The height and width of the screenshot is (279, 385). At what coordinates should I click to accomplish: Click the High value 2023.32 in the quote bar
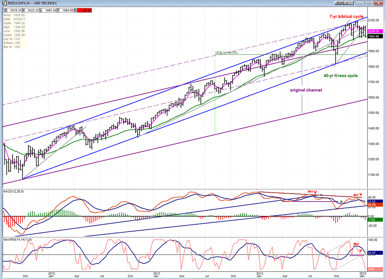click(33, 10)
